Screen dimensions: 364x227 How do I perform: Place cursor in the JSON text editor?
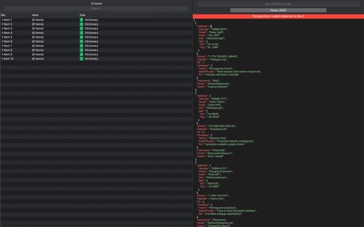(x=278, y=123)
